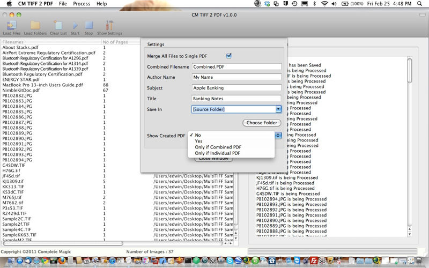Open Skype from the dock
Image resolution: width=429 pixels, height=268 pixels.
[230, 260]
